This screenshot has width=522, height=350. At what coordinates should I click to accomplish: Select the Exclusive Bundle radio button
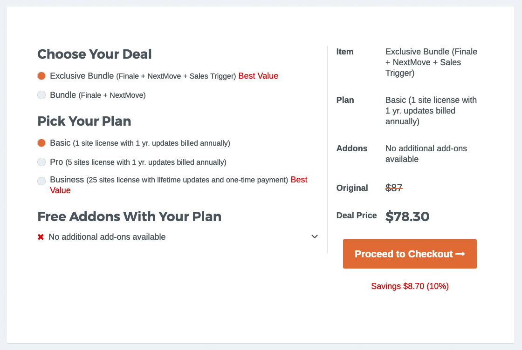(41, 76)
